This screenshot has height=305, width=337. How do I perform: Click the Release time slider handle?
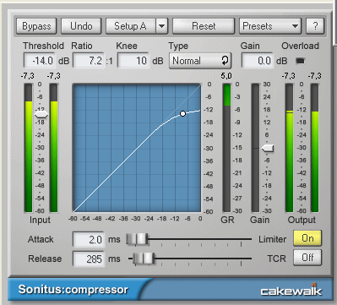144,259
